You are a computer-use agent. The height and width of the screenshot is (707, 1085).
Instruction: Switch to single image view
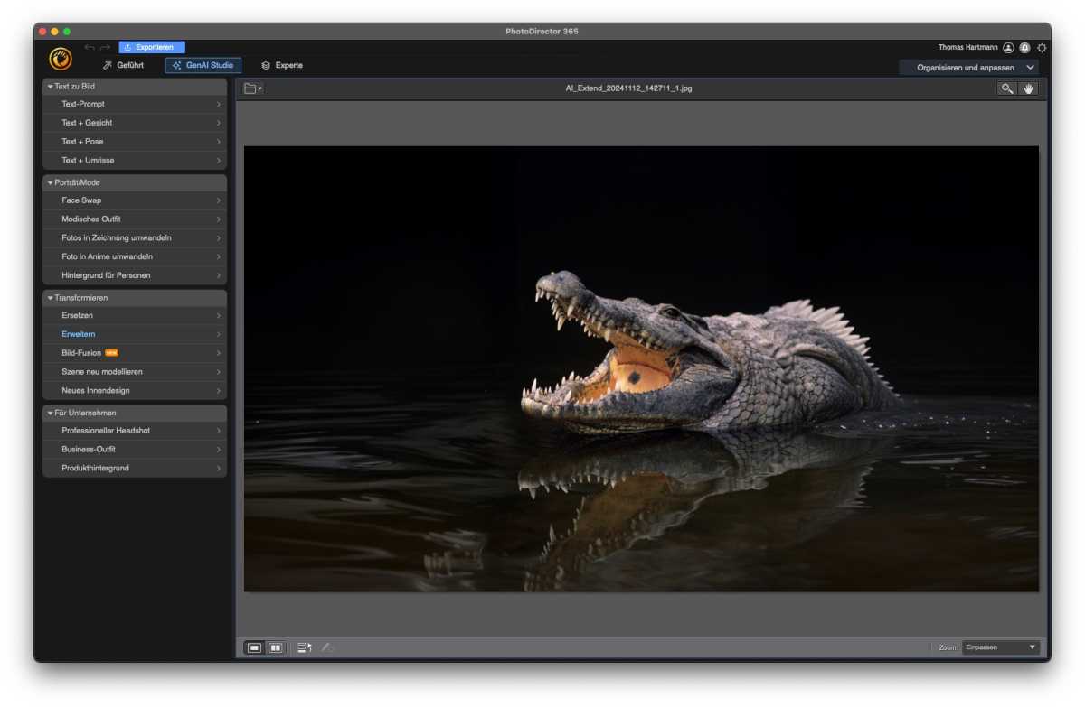click(x=255, y=647)
